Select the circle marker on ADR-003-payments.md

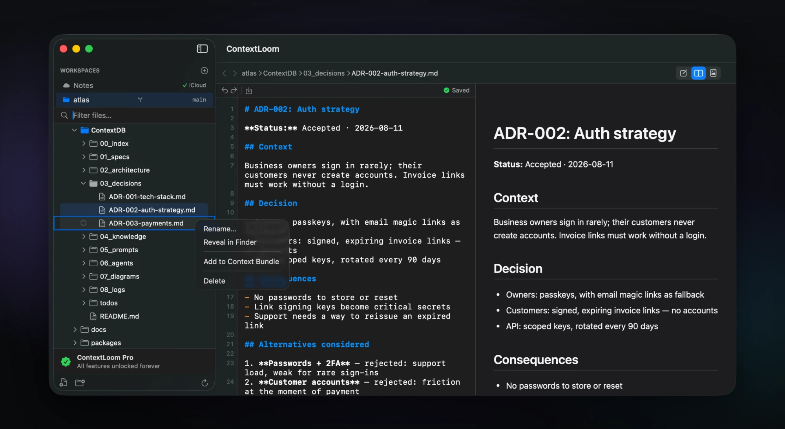pyautogui.click(x=83, y=223)
